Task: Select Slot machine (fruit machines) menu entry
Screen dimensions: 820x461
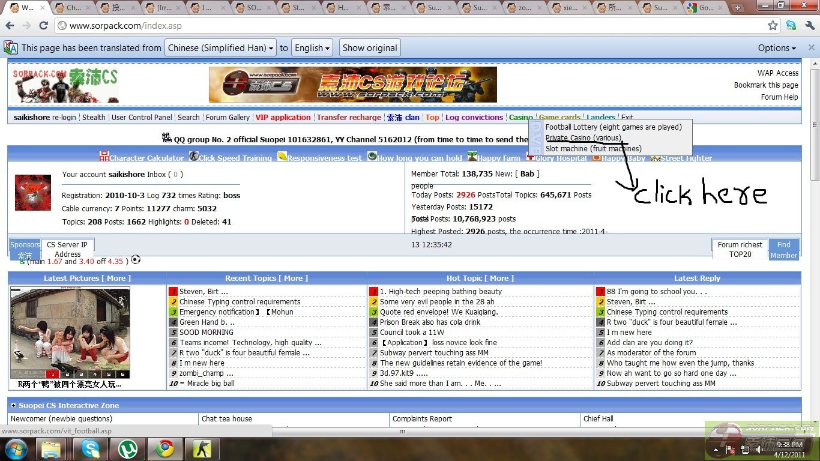Action: pyautogui.click(x=593, y=149)
